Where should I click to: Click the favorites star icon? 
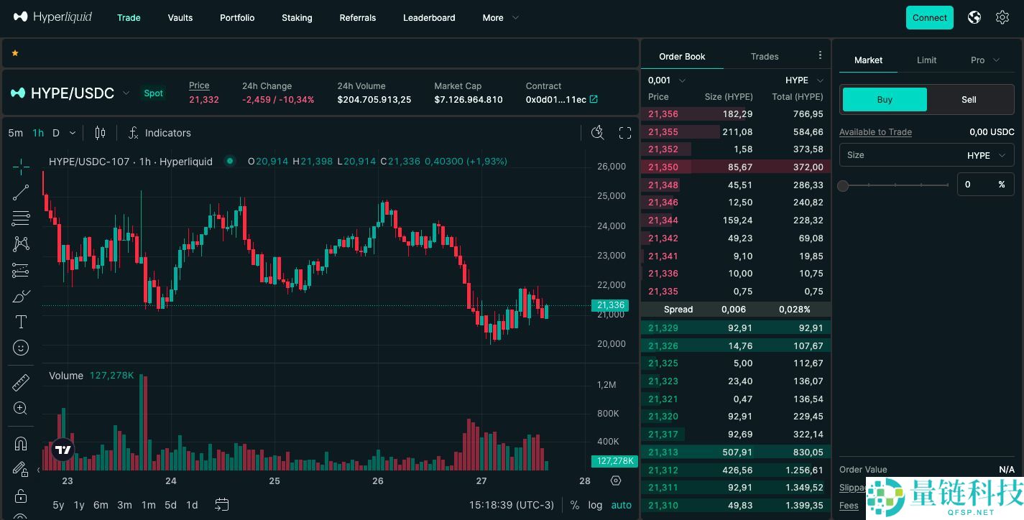pyautogui.click(x=15, y=53)
